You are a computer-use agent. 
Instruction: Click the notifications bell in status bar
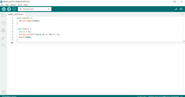tap(181, 96)
